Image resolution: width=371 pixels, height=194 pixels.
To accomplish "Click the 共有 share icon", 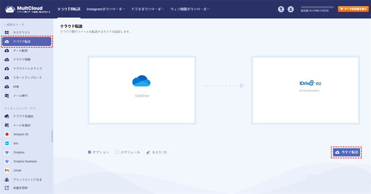I will pyautogui.click(x=7, y=87).
